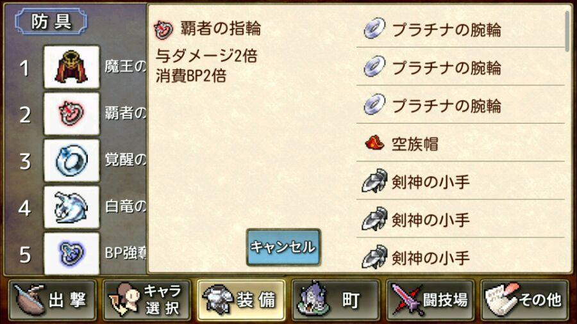Select the 魔王 cape armor icon in slot 1
Image resolution: width=577 pixels, height=324 pixels.
pyautogui.click(x=71, y=67)
